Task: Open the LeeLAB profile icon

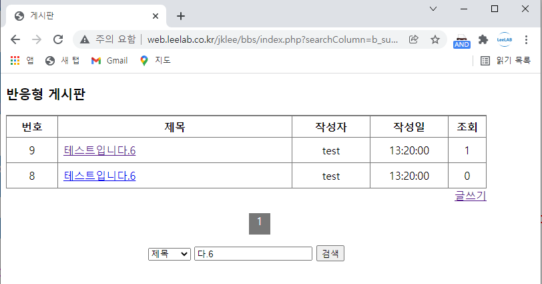Action: coord(505,39)
